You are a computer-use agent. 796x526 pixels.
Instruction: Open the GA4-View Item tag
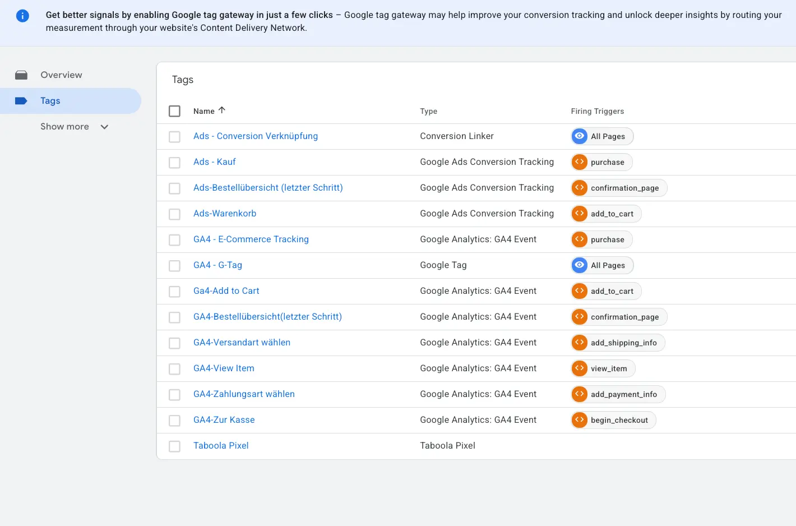tap(224, 368)
